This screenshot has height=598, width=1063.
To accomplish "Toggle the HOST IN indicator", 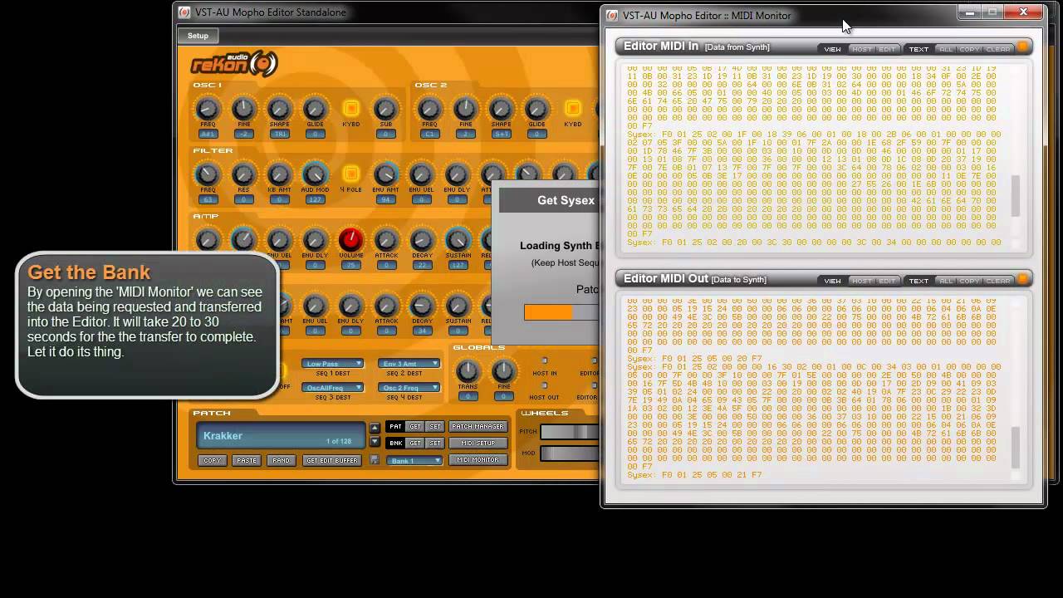I will [545, 360].
